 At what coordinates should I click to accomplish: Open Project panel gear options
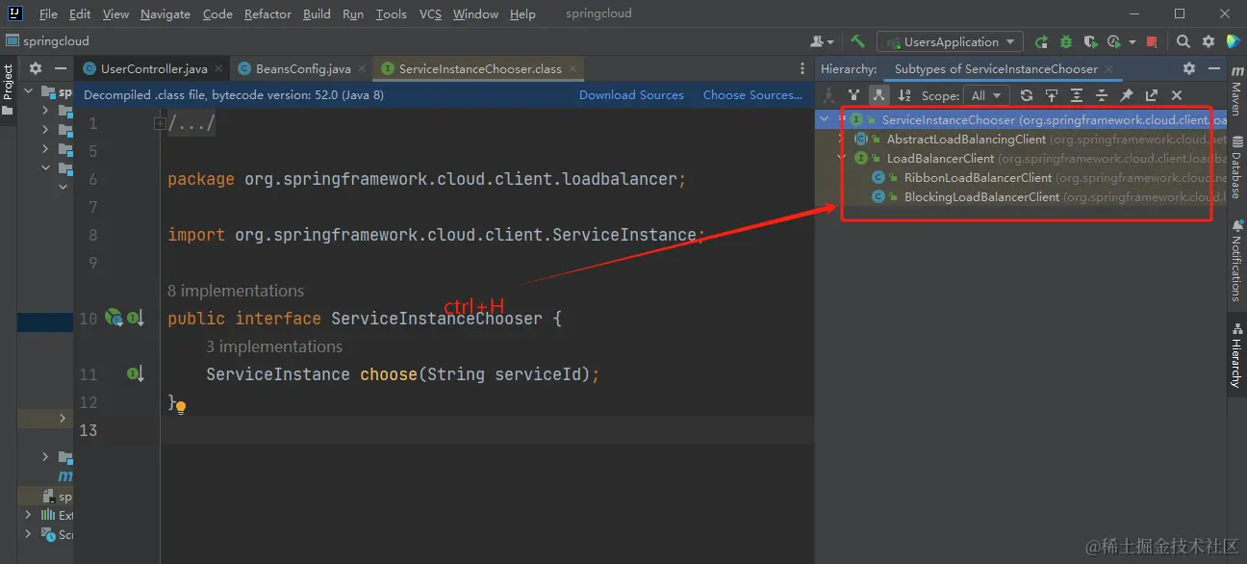click(x=36, y=68)
